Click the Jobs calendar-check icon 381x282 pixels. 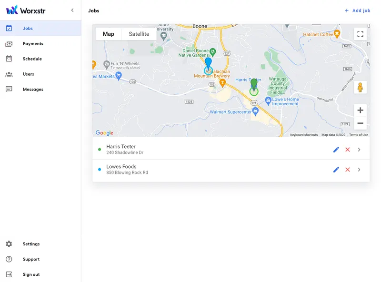point(9,28)
